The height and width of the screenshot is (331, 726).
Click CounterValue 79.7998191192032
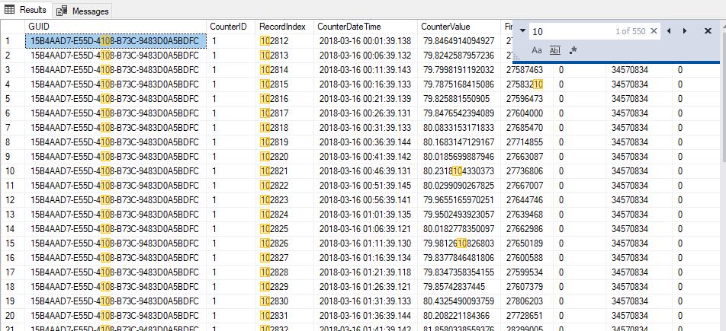[x=459, y=70]
